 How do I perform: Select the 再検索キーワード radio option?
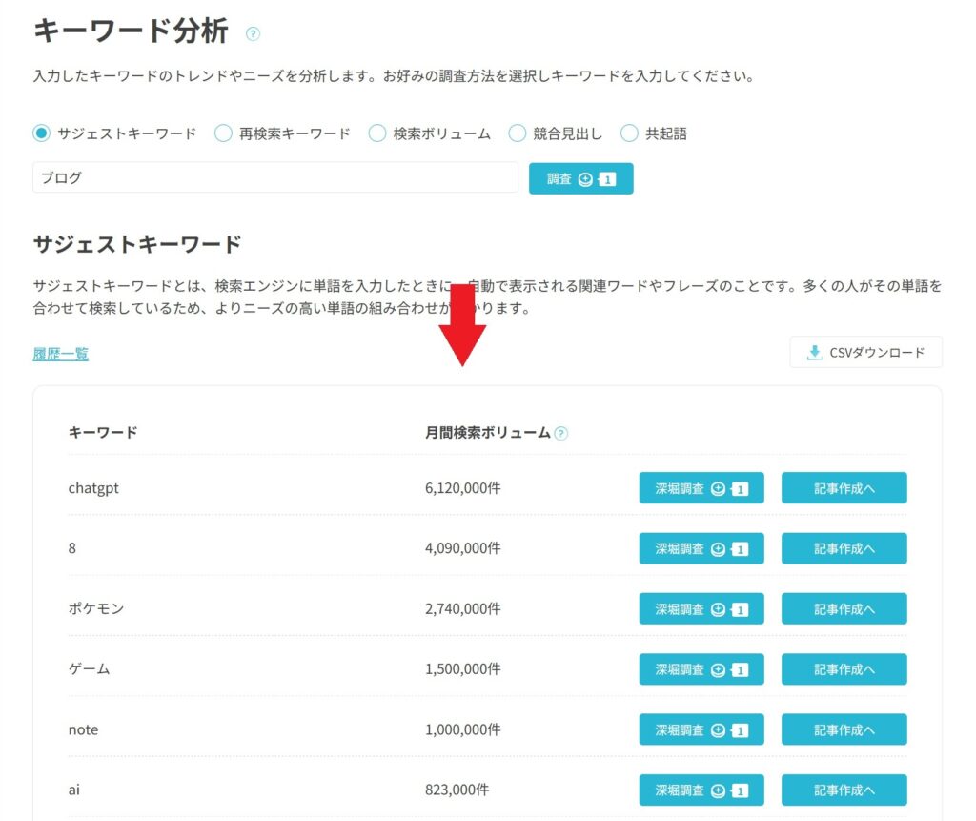(223, 133)
